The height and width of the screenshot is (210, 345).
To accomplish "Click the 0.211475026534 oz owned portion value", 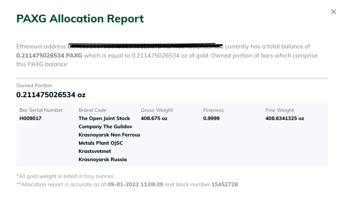I will 51,94.
